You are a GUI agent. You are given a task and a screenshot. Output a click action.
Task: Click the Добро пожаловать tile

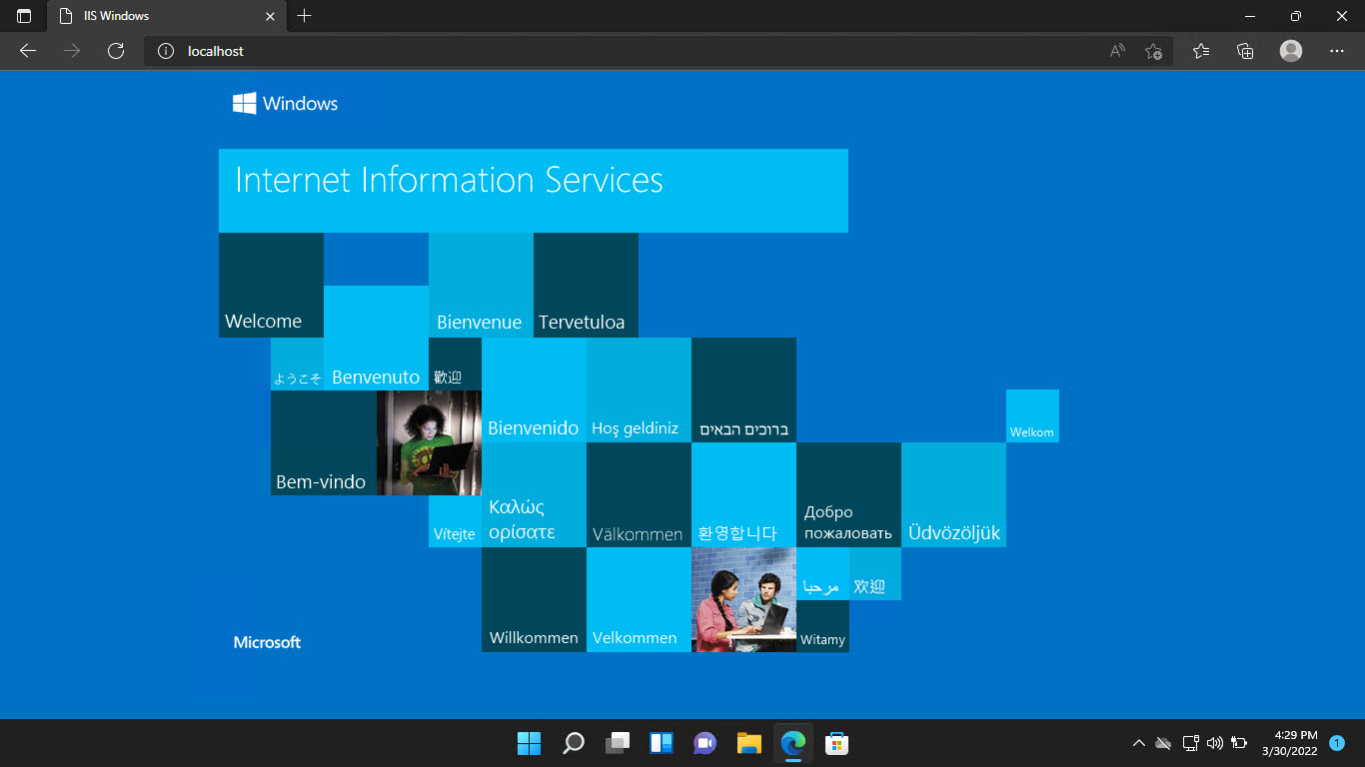[x=848, y=494]
